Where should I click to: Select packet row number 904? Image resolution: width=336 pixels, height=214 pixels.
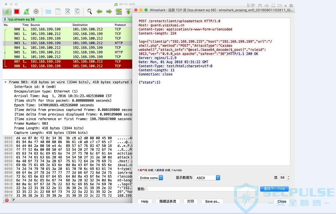pyautogui.click(x=67, y=48)
